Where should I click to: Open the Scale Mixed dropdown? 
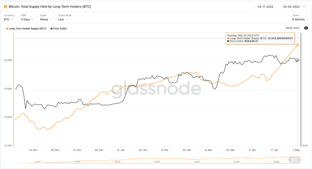(x=46, y=19)
